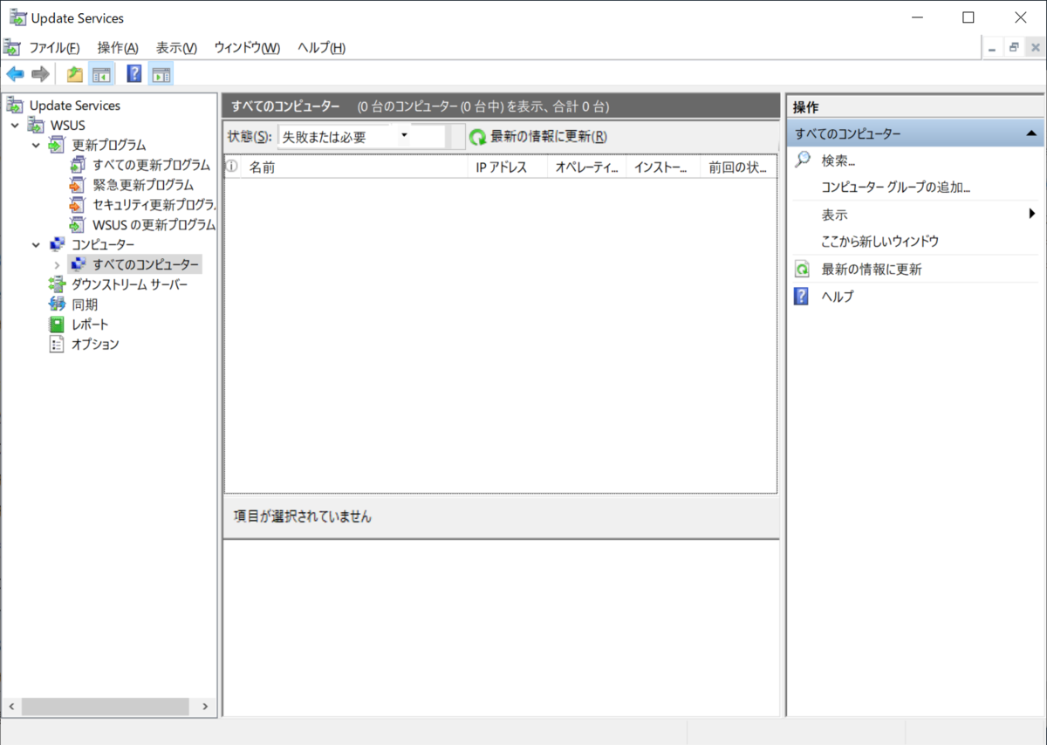Screen dimensions: 1047x745
Task: Click 最新の情報に更新(R) above the computer list
Action: 548,137
